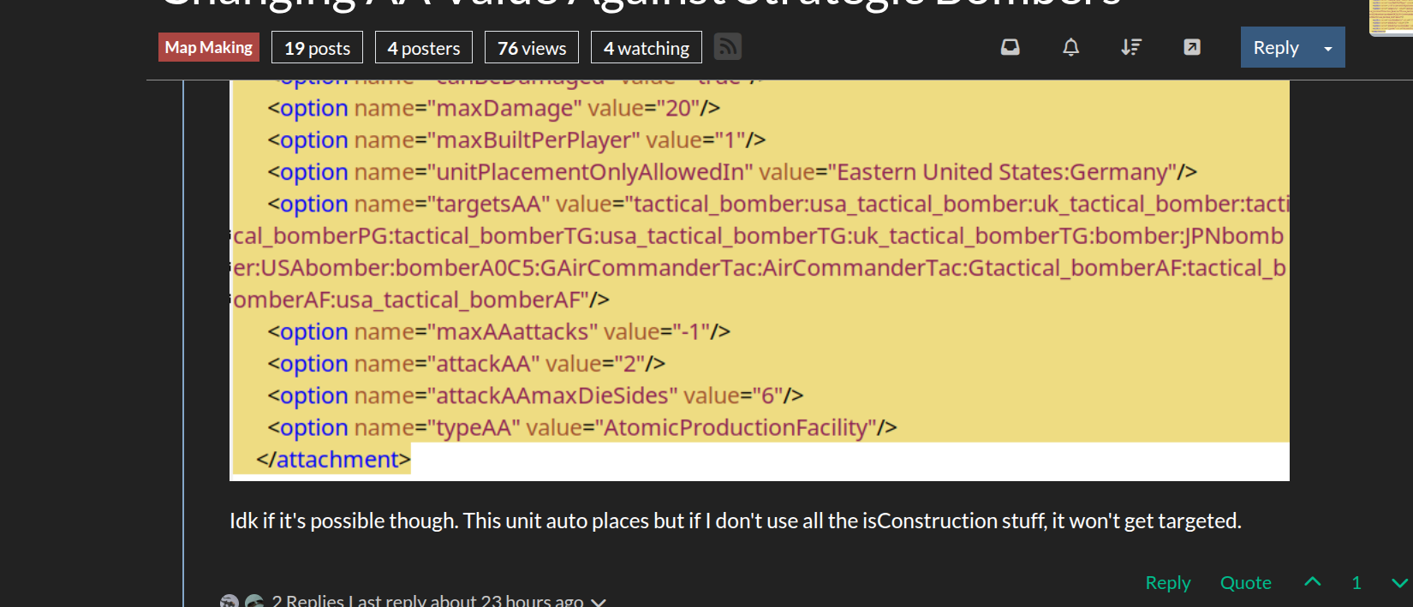The width and height of the screenshot is (1413, 607).
Task: Open topic tools arrow icon
Action: [1192, 47]
